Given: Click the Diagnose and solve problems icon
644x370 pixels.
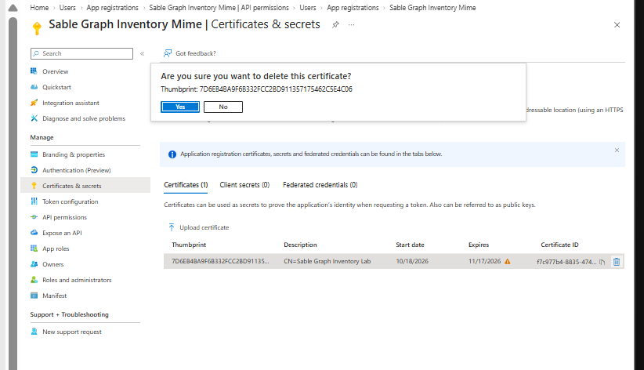Looking at the screenshot, I should coord(34,118).
